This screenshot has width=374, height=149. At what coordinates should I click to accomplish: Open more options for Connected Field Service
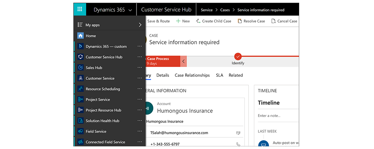pyautogui.click(x=140, y=142)
